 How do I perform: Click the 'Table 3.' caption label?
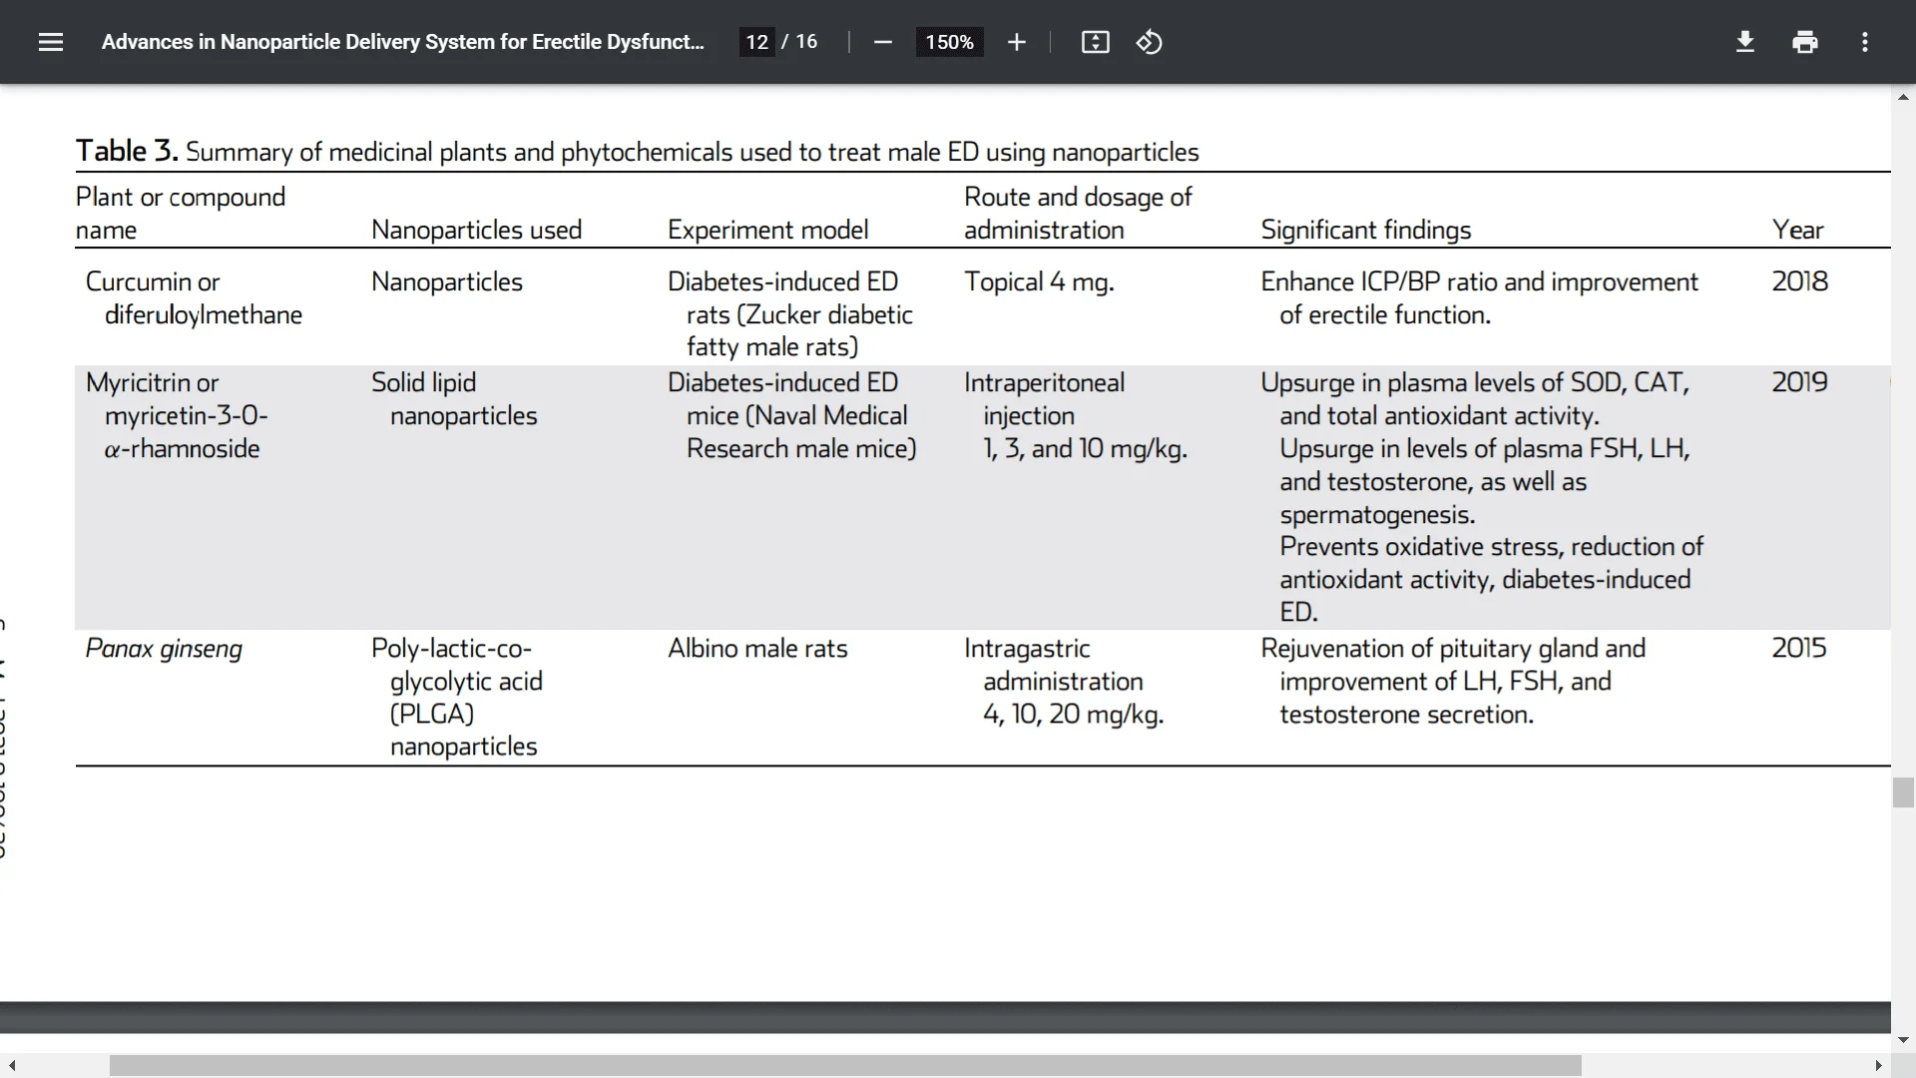coord(127,151)
